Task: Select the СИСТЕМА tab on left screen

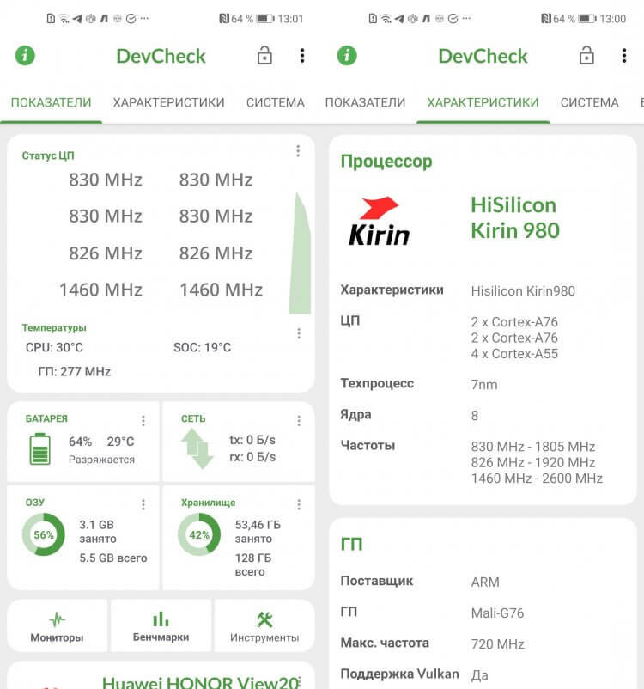Action: pos(276,102)
